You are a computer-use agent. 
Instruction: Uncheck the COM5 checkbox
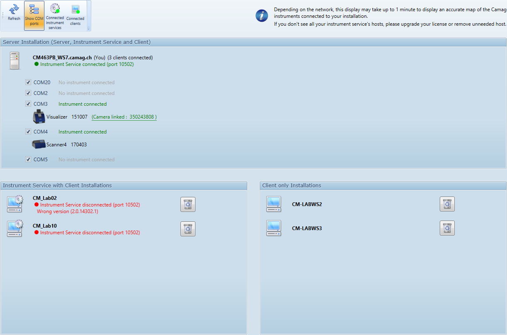pos(28,159)
